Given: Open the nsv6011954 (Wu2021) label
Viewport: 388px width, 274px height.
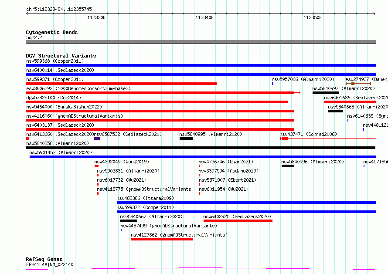Looking at the screenshot, I should coord(224,189).
